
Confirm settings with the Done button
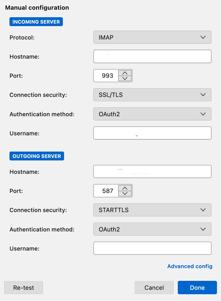click(x=197, y=288)
